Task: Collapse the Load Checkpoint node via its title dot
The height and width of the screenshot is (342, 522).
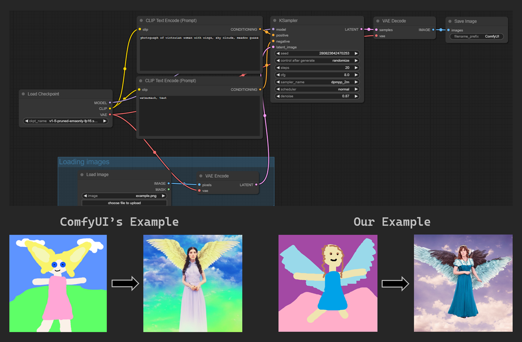Action: [23, 94]
